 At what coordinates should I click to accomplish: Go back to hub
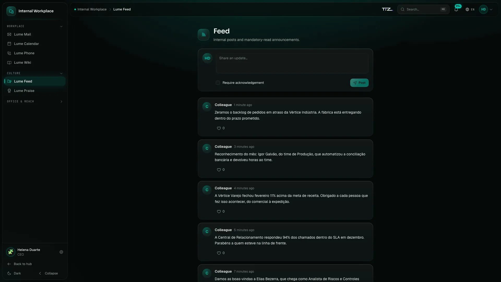pos(20,264)
